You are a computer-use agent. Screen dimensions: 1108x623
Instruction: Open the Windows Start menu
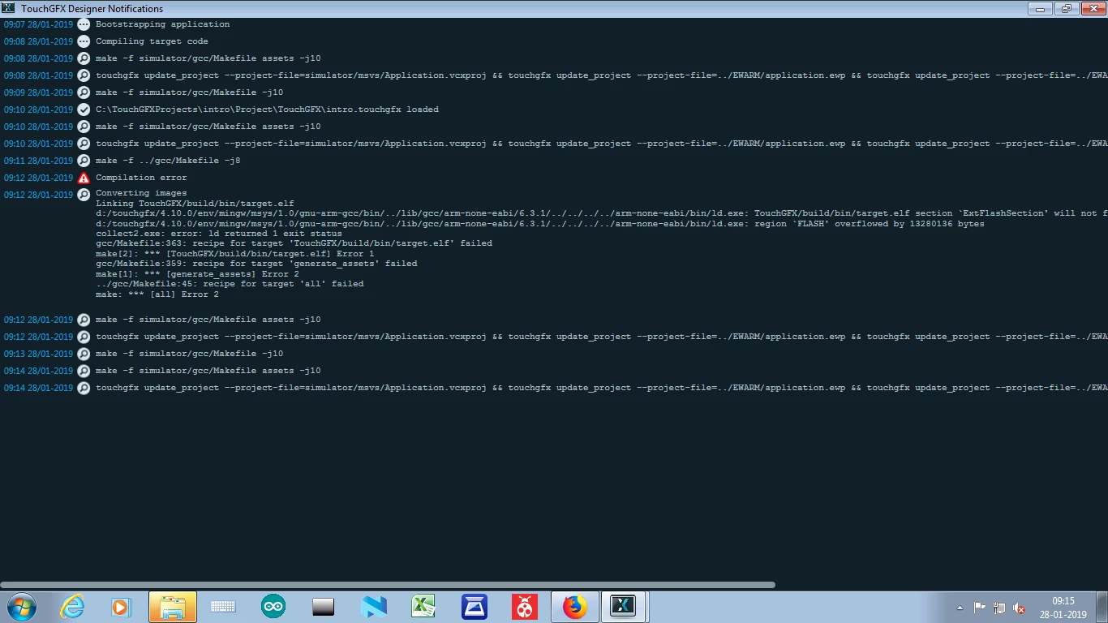click(22, 607)
